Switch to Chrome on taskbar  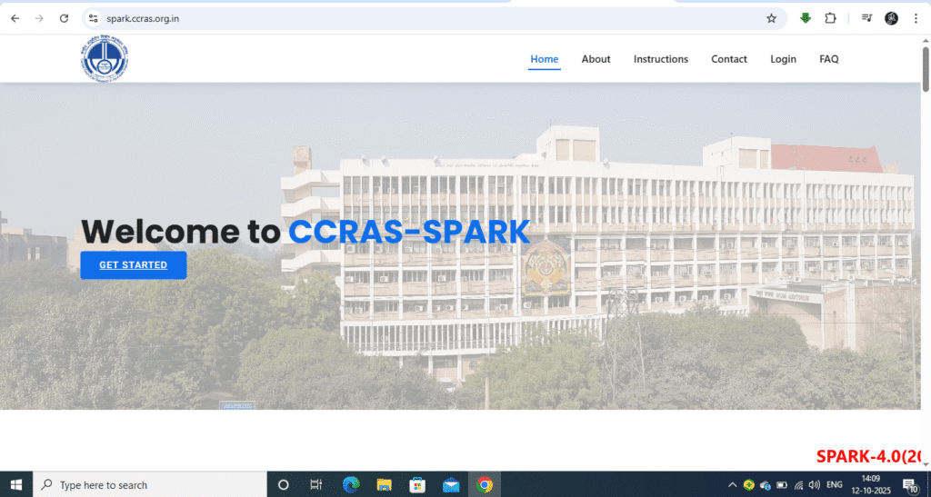485,484
